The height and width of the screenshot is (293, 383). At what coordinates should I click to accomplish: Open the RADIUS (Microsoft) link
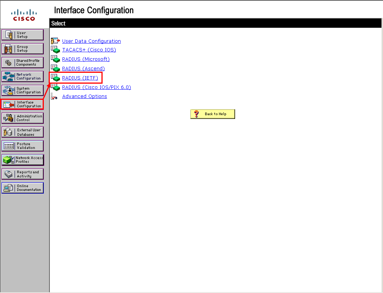(x=86, y=59)
